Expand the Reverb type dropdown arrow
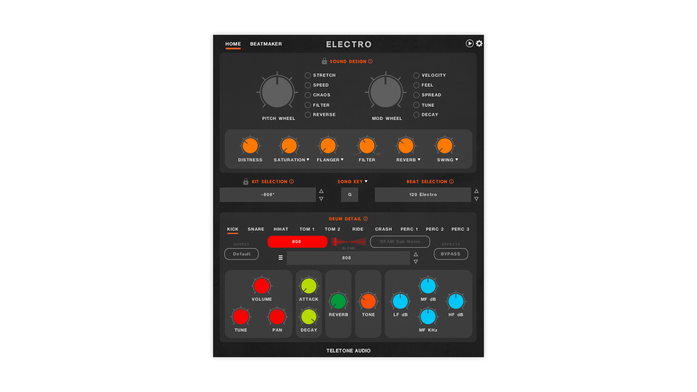The image size is (697, 392). [x=419, y=160]
